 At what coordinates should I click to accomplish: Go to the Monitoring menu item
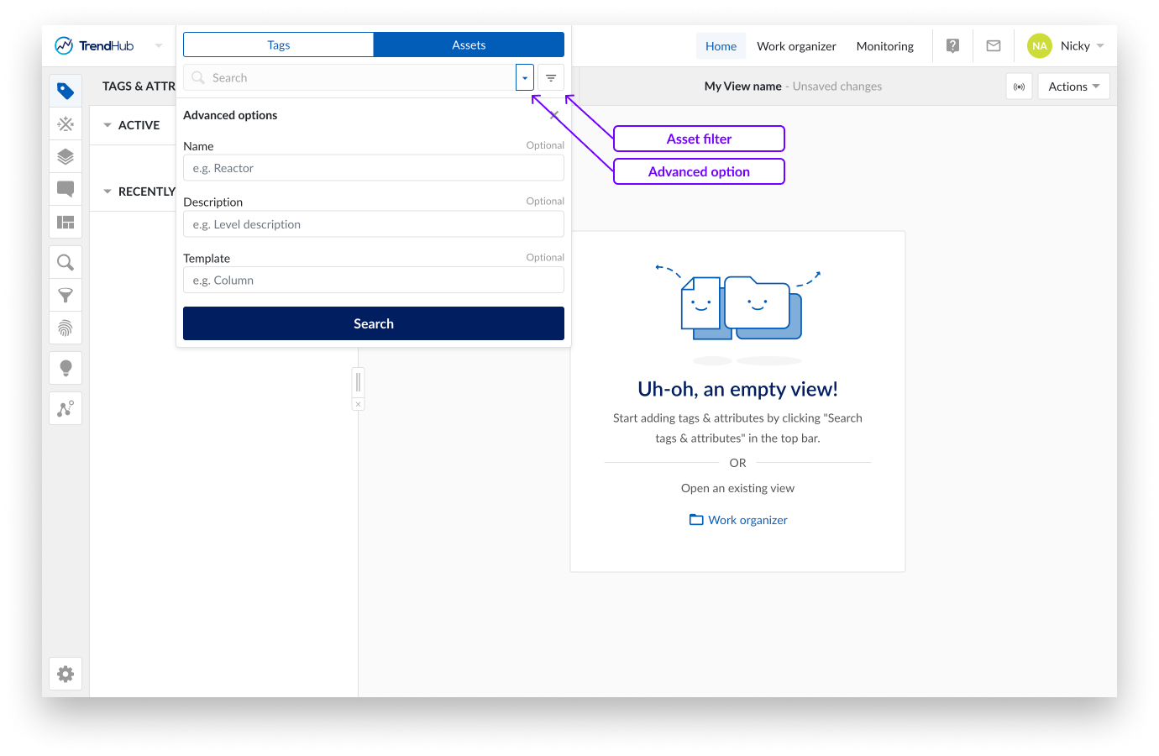coord(884,46)
